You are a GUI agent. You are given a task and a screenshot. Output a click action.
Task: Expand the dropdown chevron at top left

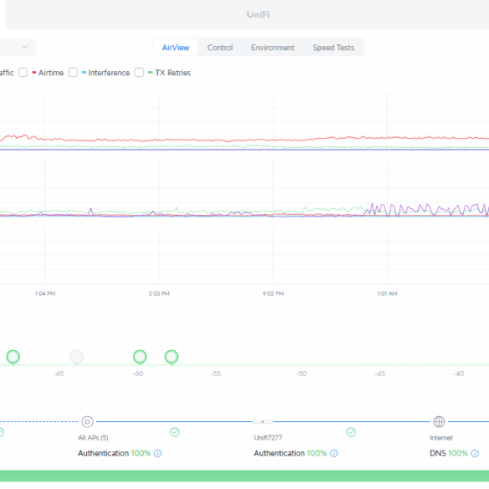[24, 47]
